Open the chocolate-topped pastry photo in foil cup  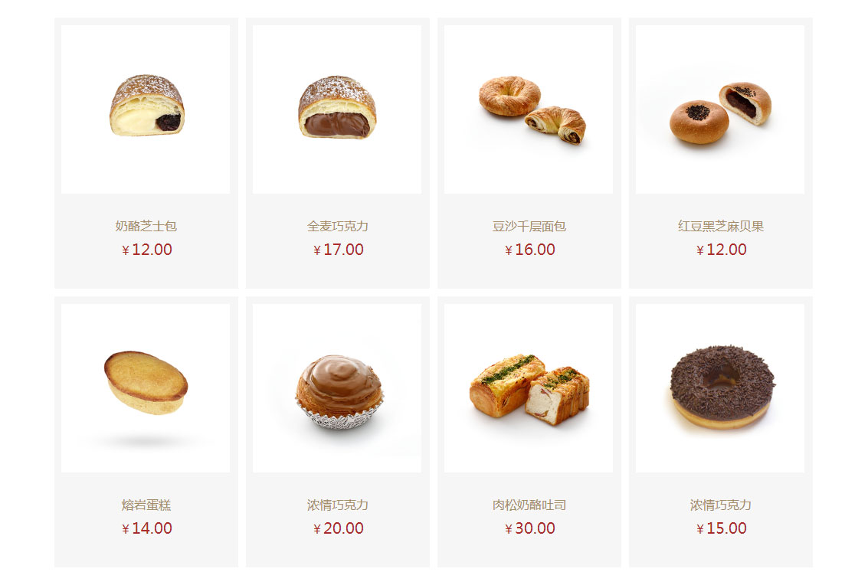(x=337, y=388)
